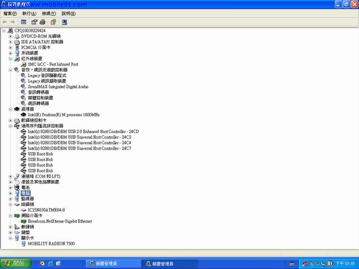
Task: Click the Forward arrow toolbar icon
Action: pyautogui.click(x=13, y=22)
